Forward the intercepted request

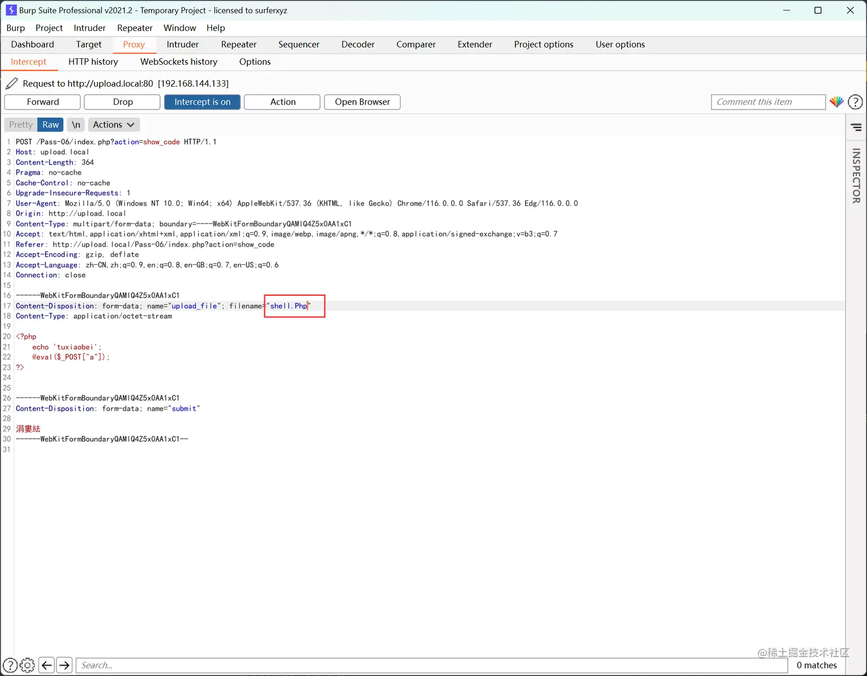pyautogui.click(x=42, y=102)
